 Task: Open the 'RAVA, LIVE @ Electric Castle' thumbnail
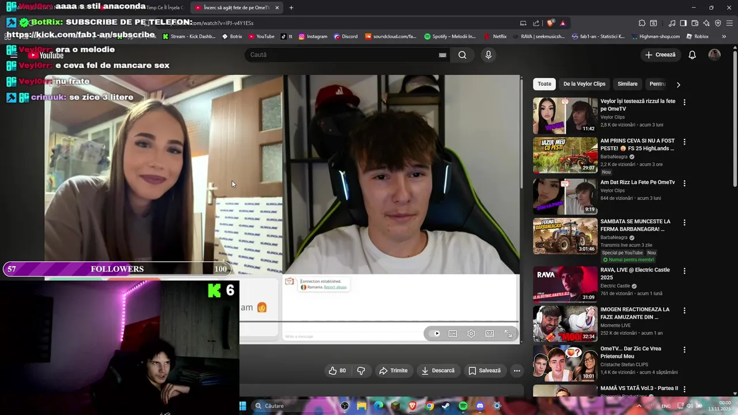click(565, 284)
